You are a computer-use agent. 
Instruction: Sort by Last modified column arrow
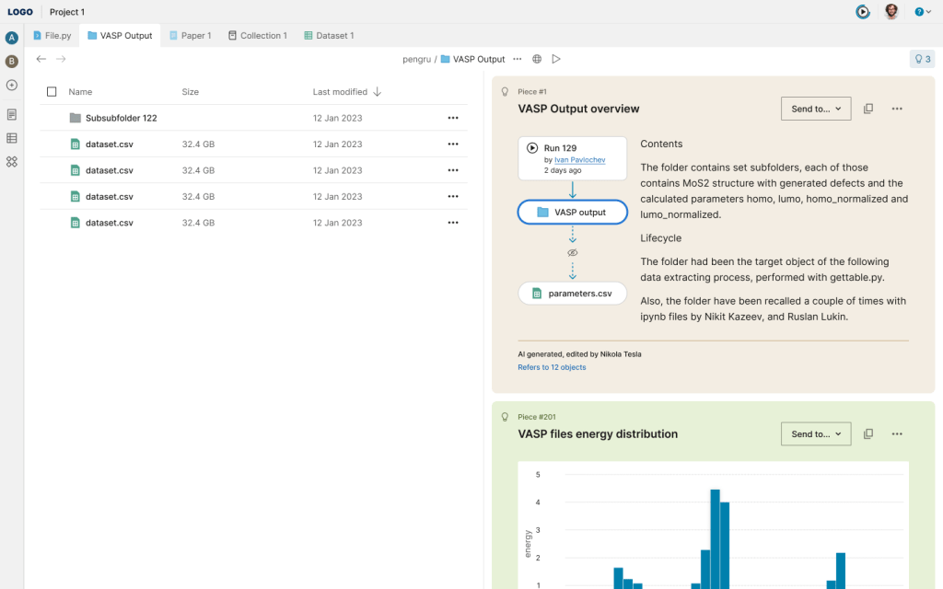coord(378,92)
